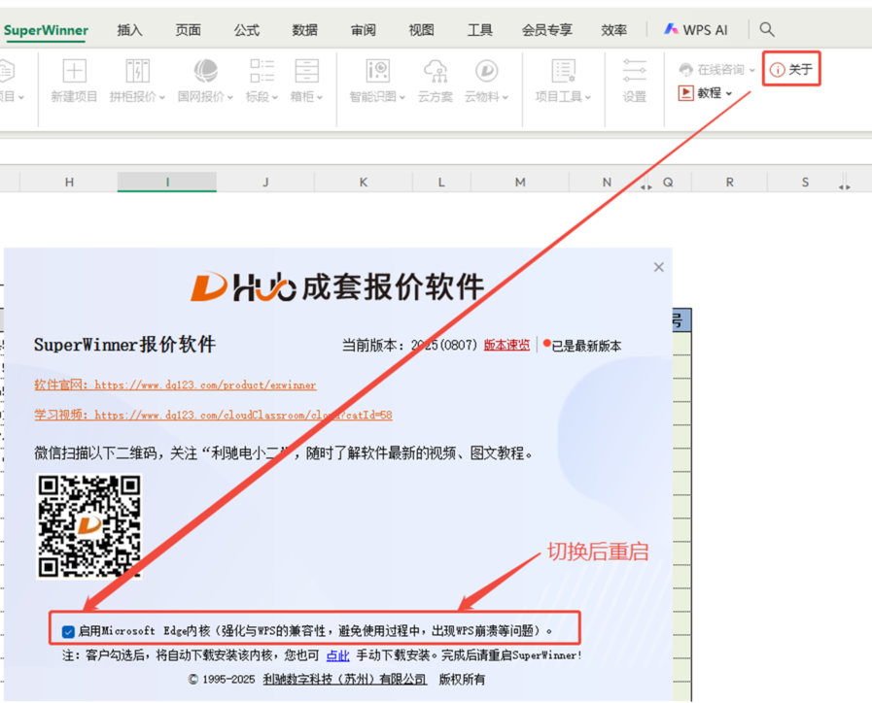872x703 pixels.
Task: Click the 点此 manual download link
Action: click(337, 655)
